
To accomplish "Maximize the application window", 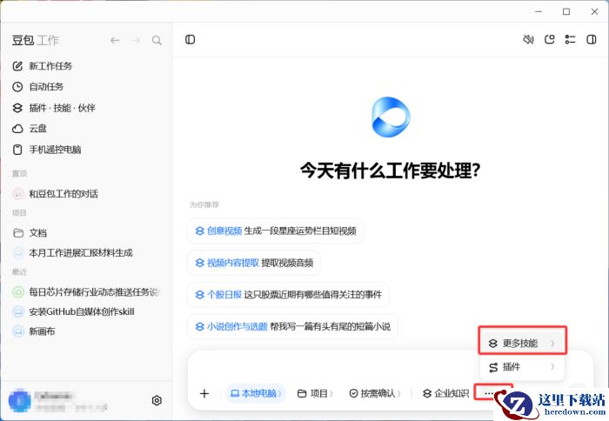I will click(x=566, y=11).
